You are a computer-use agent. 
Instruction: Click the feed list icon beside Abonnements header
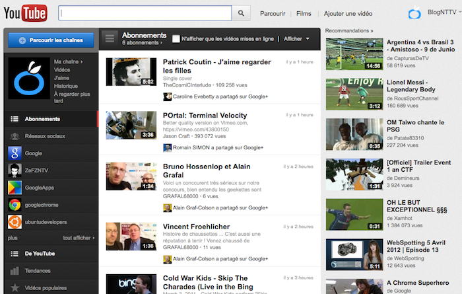pos(110,39)
